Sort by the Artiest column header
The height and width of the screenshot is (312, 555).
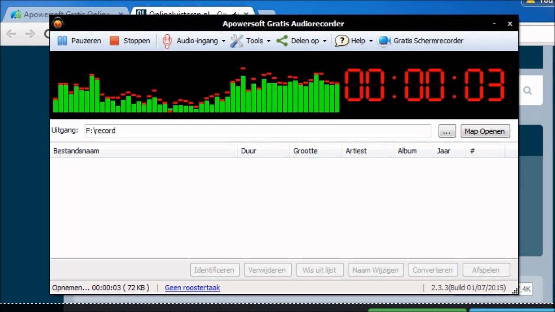pos(368,151)
